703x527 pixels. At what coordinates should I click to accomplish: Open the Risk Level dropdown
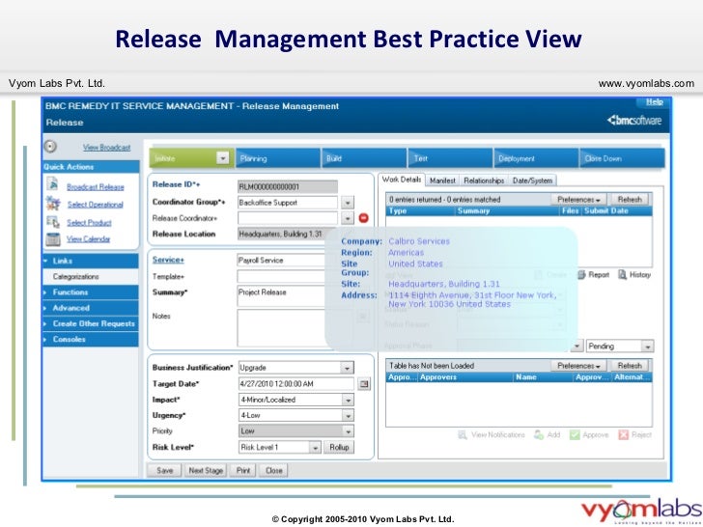click(x=315, y=447)
